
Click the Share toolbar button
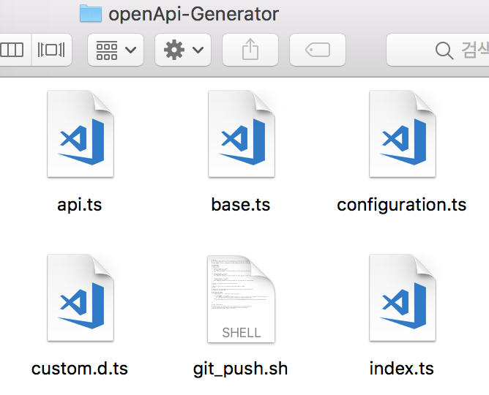[x=250, y=50]
